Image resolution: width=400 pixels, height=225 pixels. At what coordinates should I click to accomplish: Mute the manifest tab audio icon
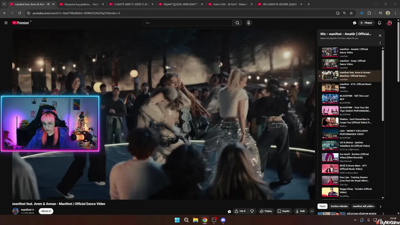(x=48, y=4)
